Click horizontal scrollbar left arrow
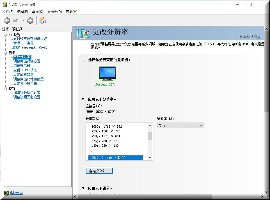This screenshot has width=270, height=200. coord(75,197)
